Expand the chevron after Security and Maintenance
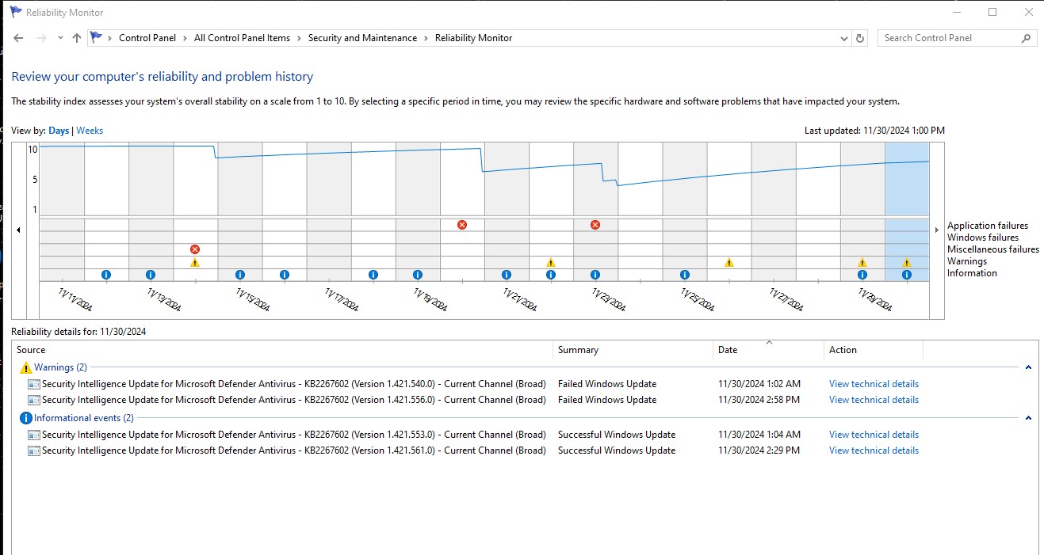The image size is (1044, 555). 426,38
